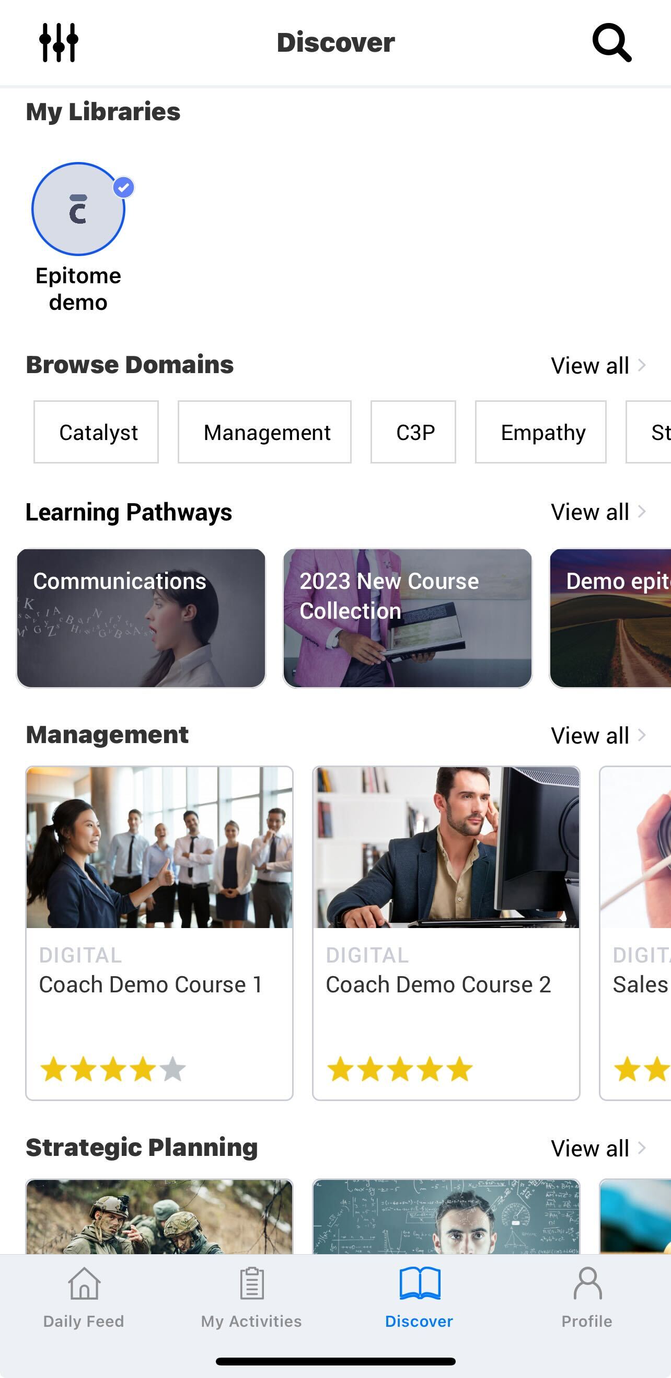Tap the search magnifier icon
This screenshot has height=1378, width=671.
coord(611,42)
